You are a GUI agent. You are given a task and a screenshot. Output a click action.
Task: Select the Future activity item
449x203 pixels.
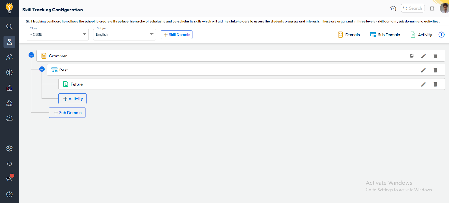(x=77, y=84)
